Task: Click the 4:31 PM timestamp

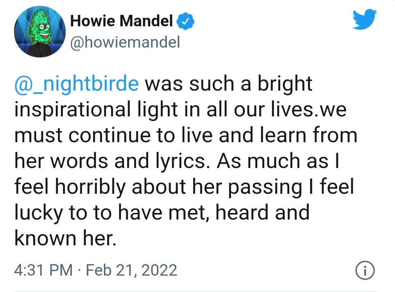Action: (43, 270)
